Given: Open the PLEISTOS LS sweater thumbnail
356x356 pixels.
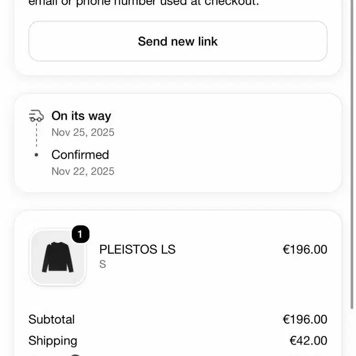Looking at the screenshot, I should tap(58, 257).
